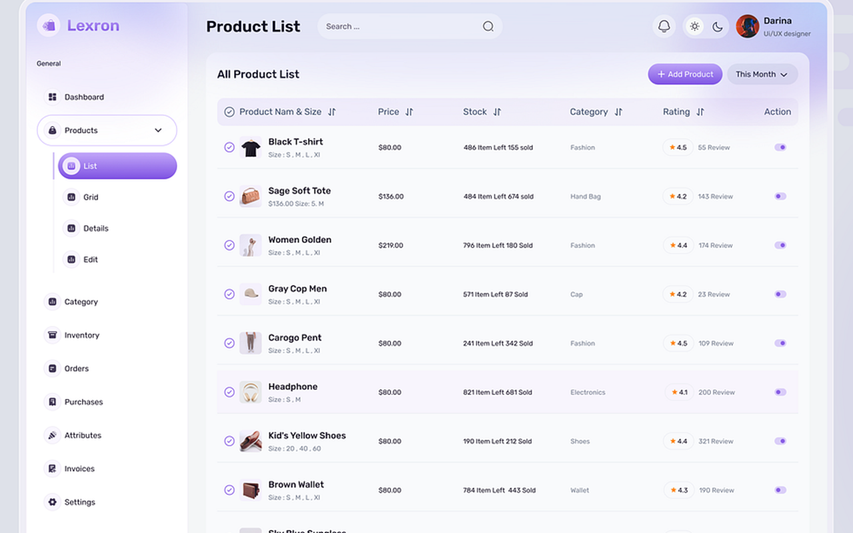Uncheck the Sage Soft Tote checkbox
The image size is (853, 533).
coord(229,197)
